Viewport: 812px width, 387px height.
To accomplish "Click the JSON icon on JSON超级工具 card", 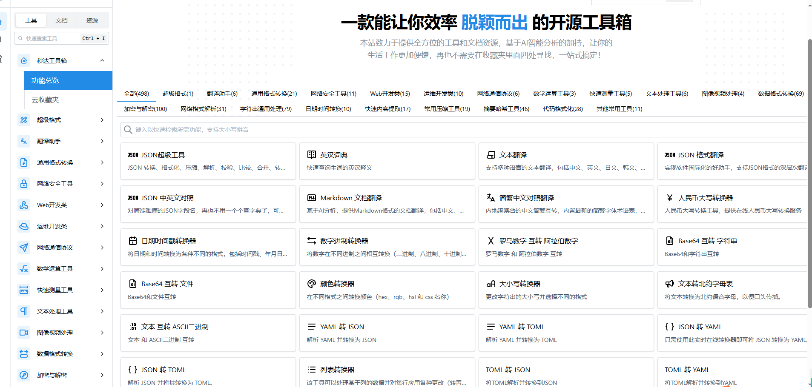I will tap(133, 155).
